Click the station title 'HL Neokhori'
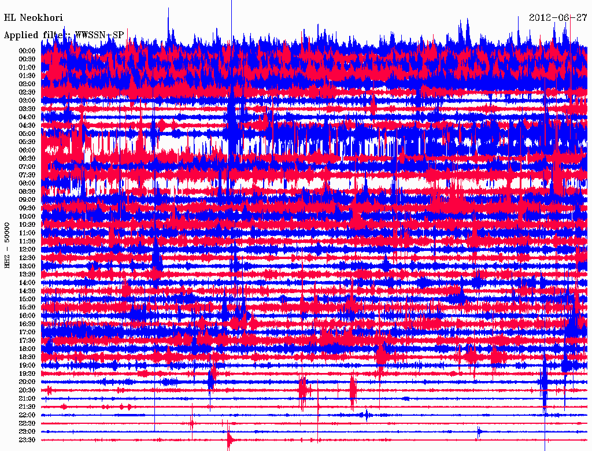Viewport: 592px width, 451px height. point(33,18)
